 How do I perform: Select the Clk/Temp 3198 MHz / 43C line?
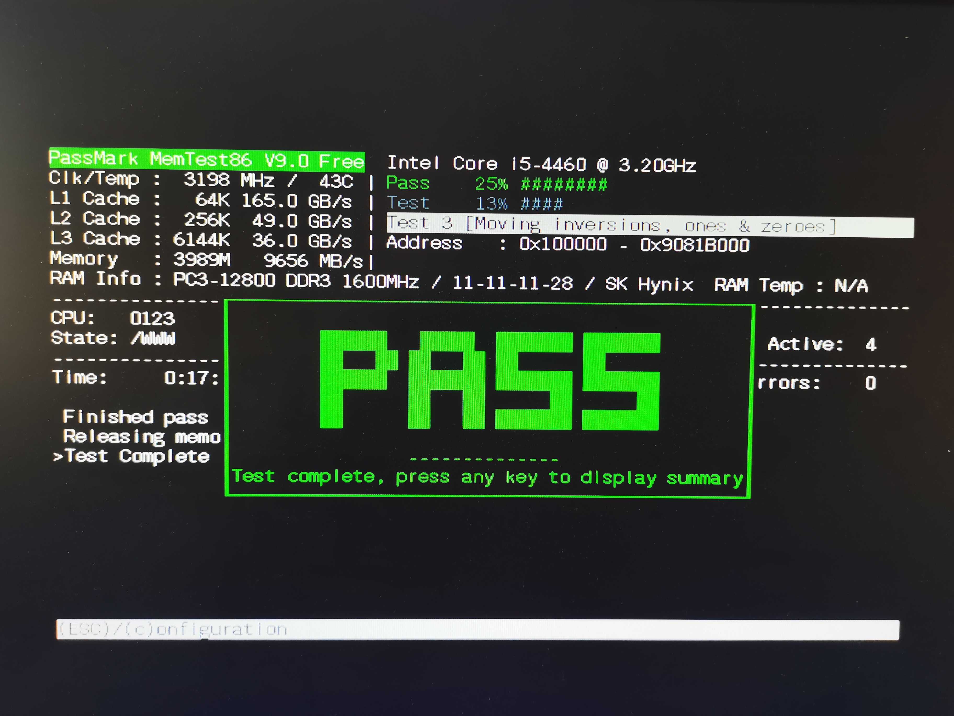click(201, 180)
